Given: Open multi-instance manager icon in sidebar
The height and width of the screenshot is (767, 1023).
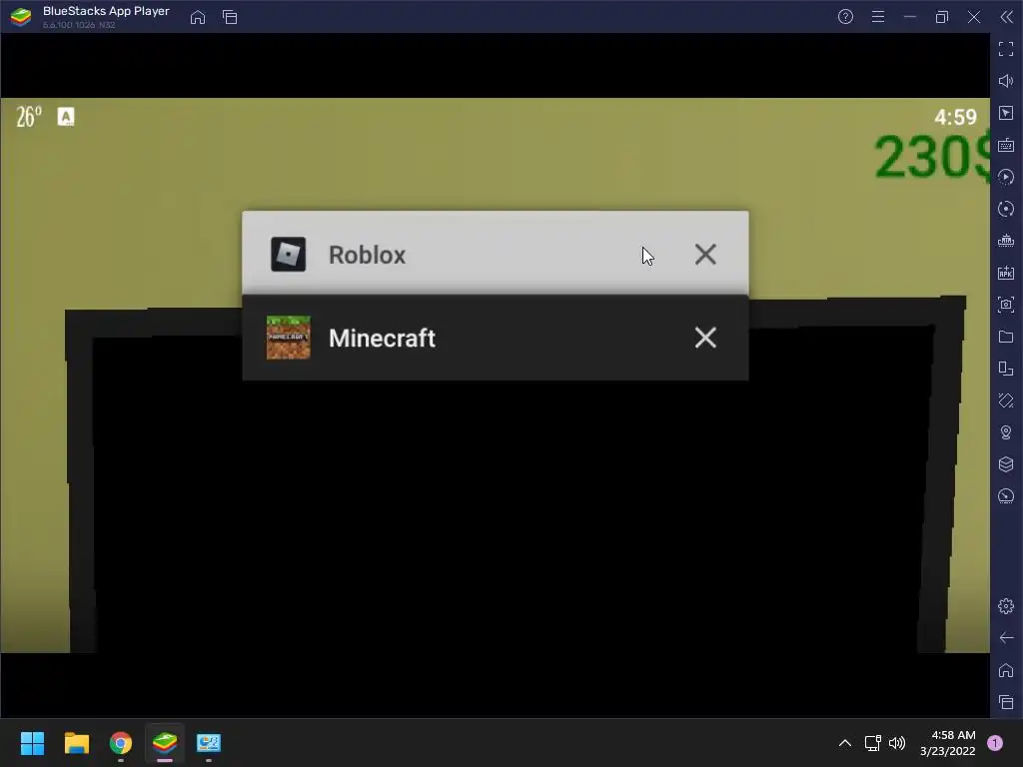Looking at the screenshot, I should tap(1006, 369).
